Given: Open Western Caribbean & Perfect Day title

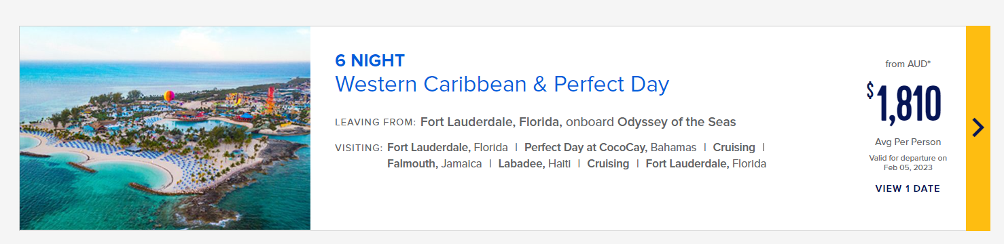Looking at the screenshot, I should tap(502, 84).
